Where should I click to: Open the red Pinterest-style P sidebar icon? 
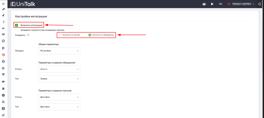pos(3,55)
